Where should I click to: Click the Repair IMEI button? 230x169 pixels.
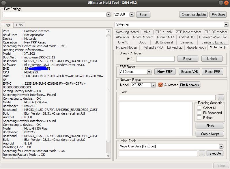(x=188, y=59)
